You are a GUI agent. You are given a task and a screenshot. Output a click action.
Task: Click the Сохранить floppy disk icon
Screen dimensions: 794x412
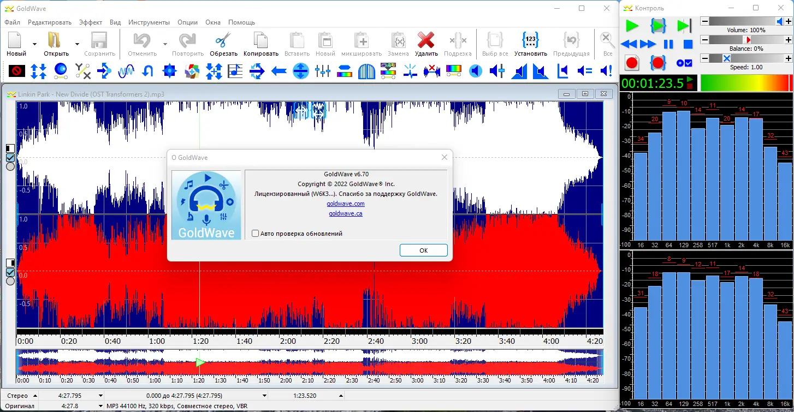[x=99, y=40]
